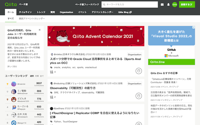
Task: Stock the Oracle Cloud article
Action: (x=139, y=71)
